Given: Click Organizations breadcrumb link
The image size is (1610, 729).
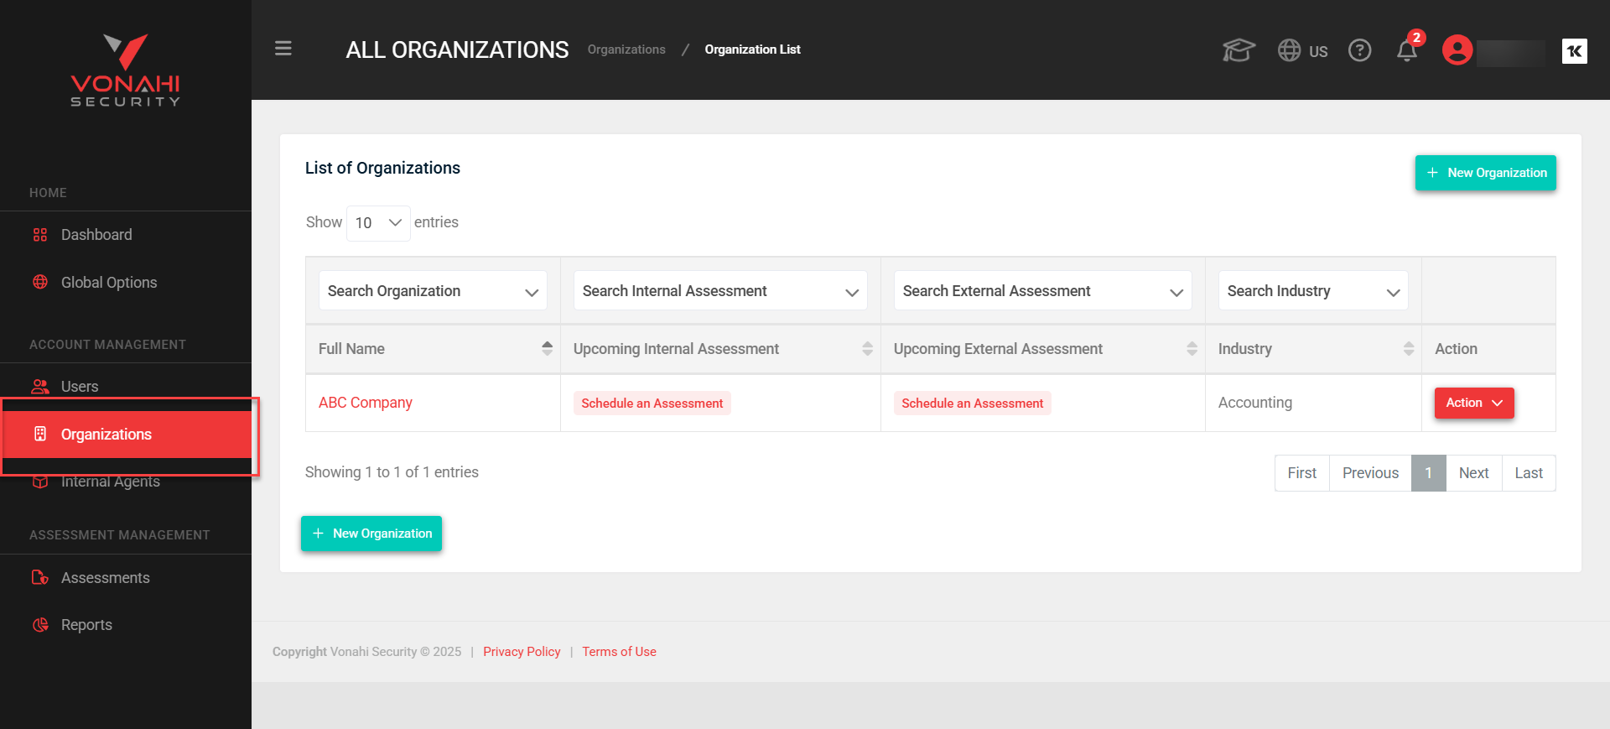Looking at the screenshot, I should pyautogui.click(x=626, y=49).
